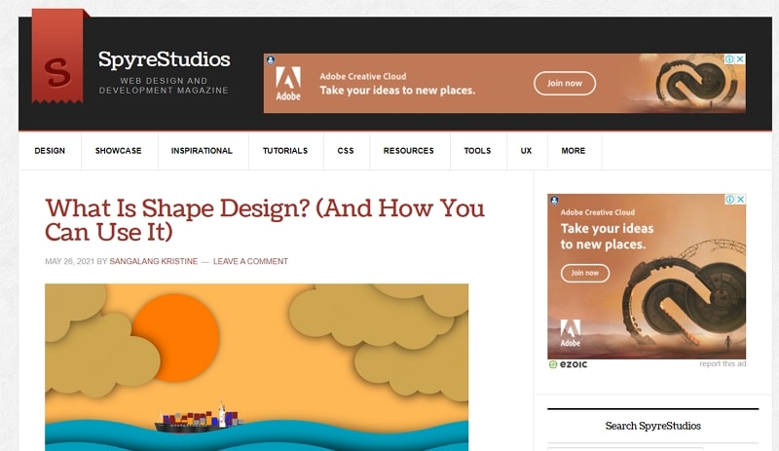Close the sidebar ad with X
The height and width of the screenshot is (451, 779).
(740, 200)
